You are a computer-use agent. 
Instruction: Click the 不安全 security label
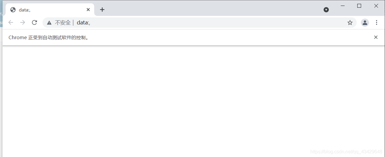pos(63,22)
